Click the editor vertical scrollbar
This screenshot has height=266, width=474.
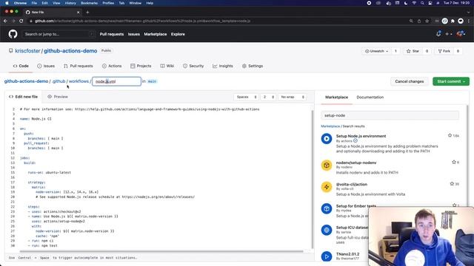313,180
